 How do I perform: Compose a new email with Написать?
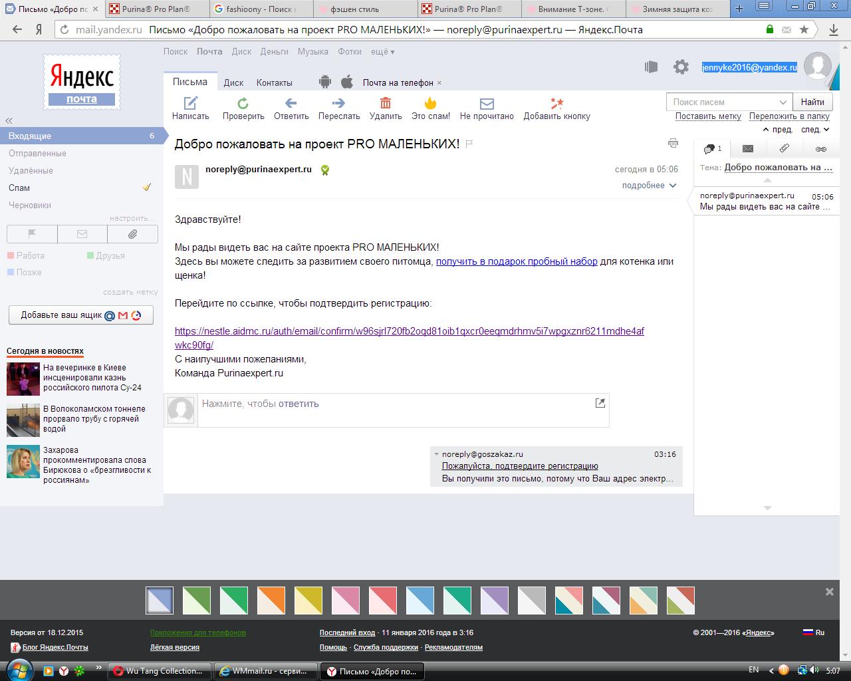tap(191, 108)
